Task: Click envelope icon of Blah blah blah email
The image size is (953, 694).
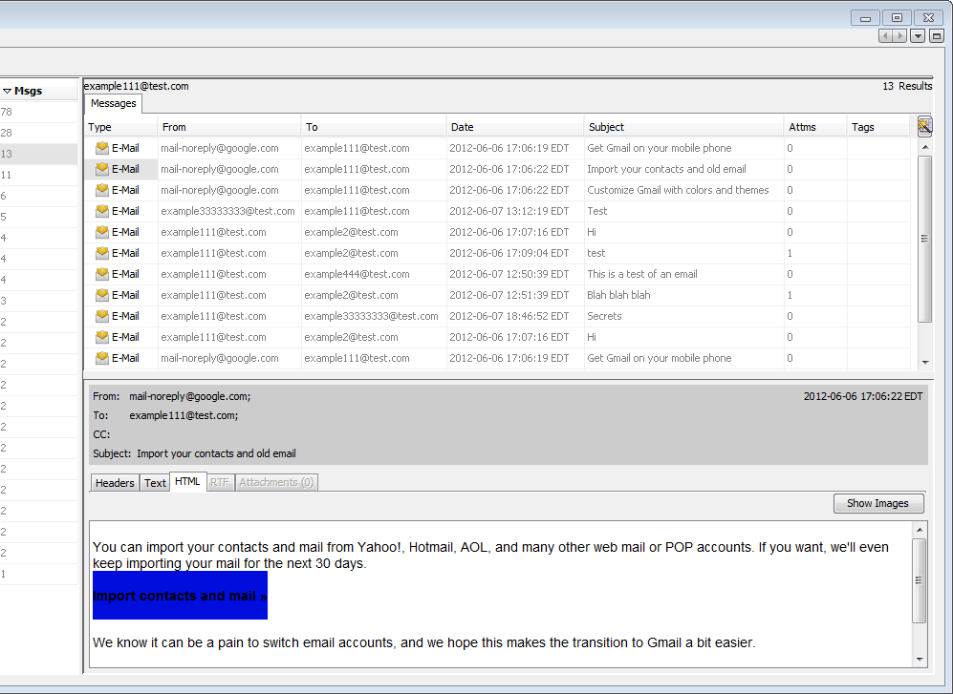Action: click(101, 295)
